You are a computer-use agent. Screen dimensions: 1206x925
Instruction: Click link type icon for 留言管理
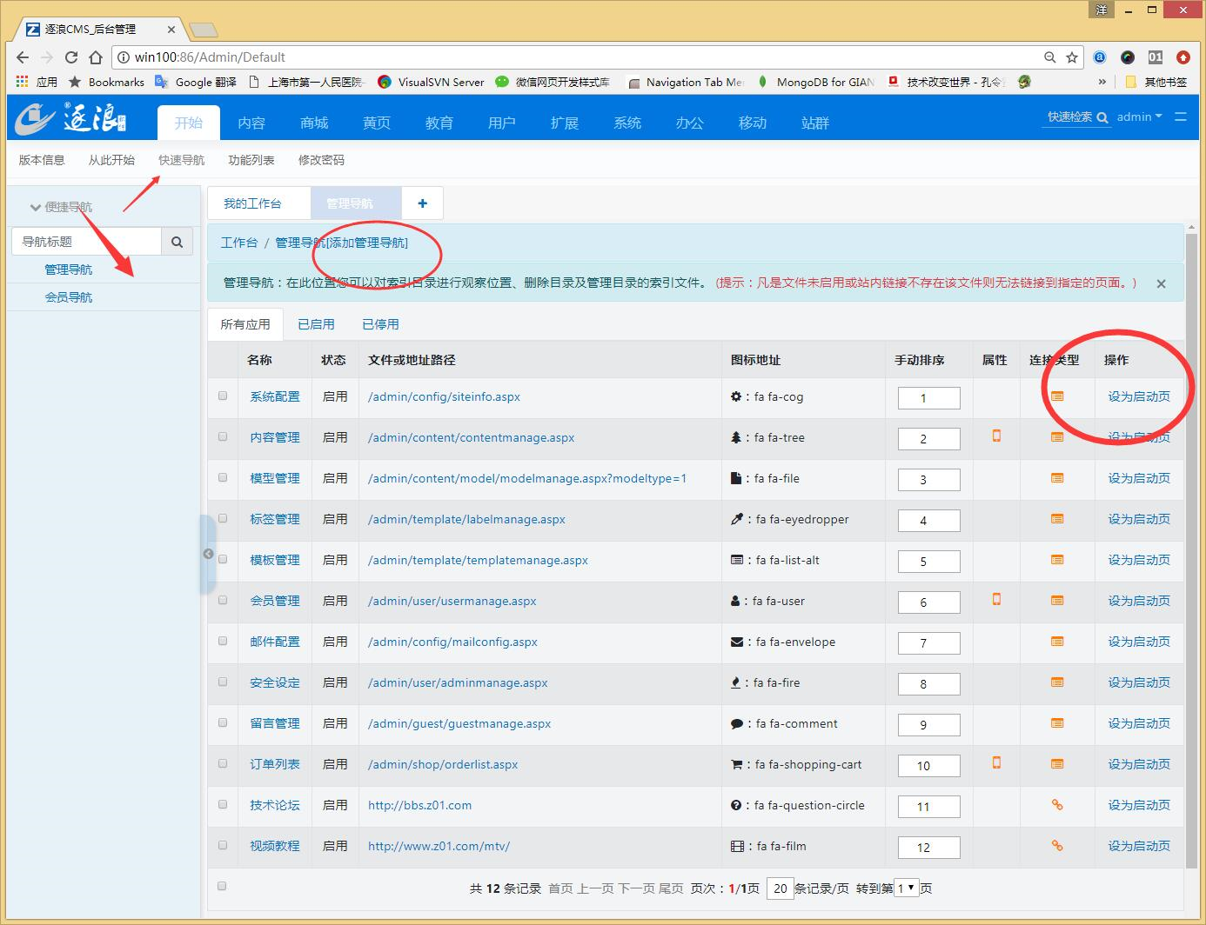1057,723
